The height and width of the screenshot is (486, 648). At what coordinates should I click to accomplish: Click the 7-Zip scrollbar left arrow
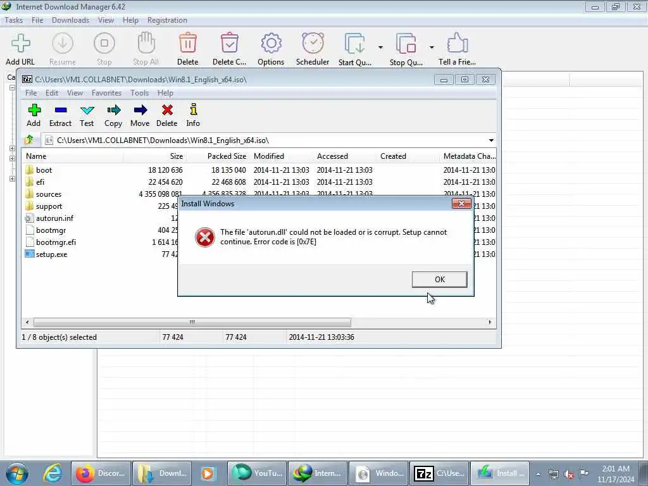tap(27, 322)
